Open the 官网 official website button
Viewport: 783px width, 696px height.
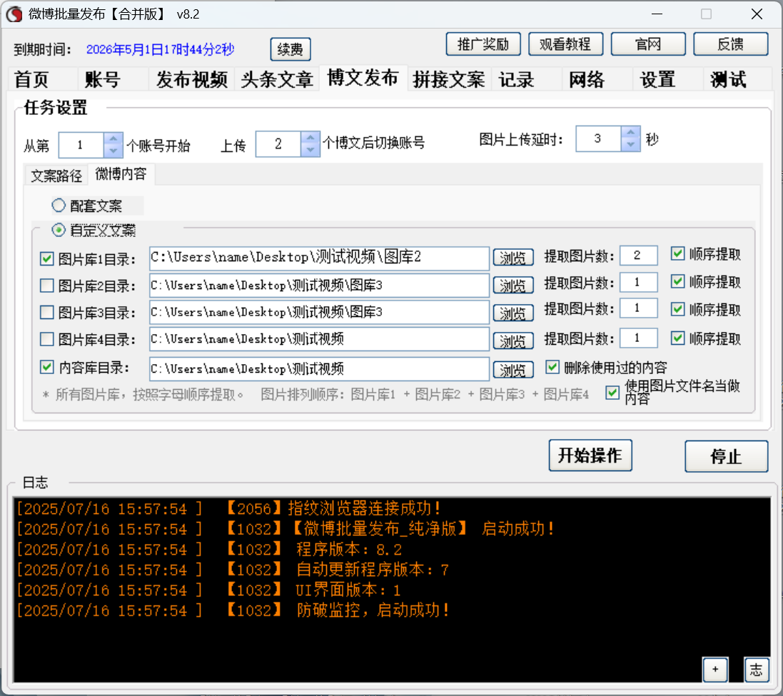[647, 44]
